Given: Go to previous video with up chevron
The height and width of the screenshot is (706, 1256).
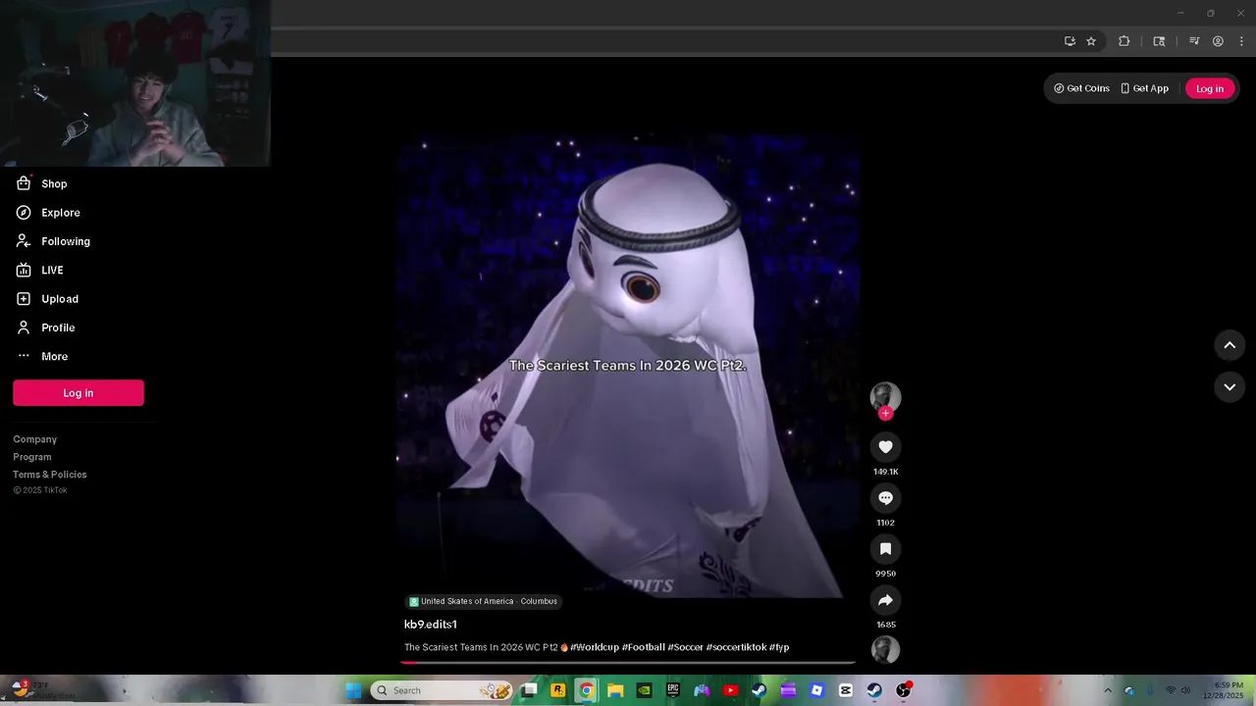Looking at the screenshot, I should (1230, 345).
